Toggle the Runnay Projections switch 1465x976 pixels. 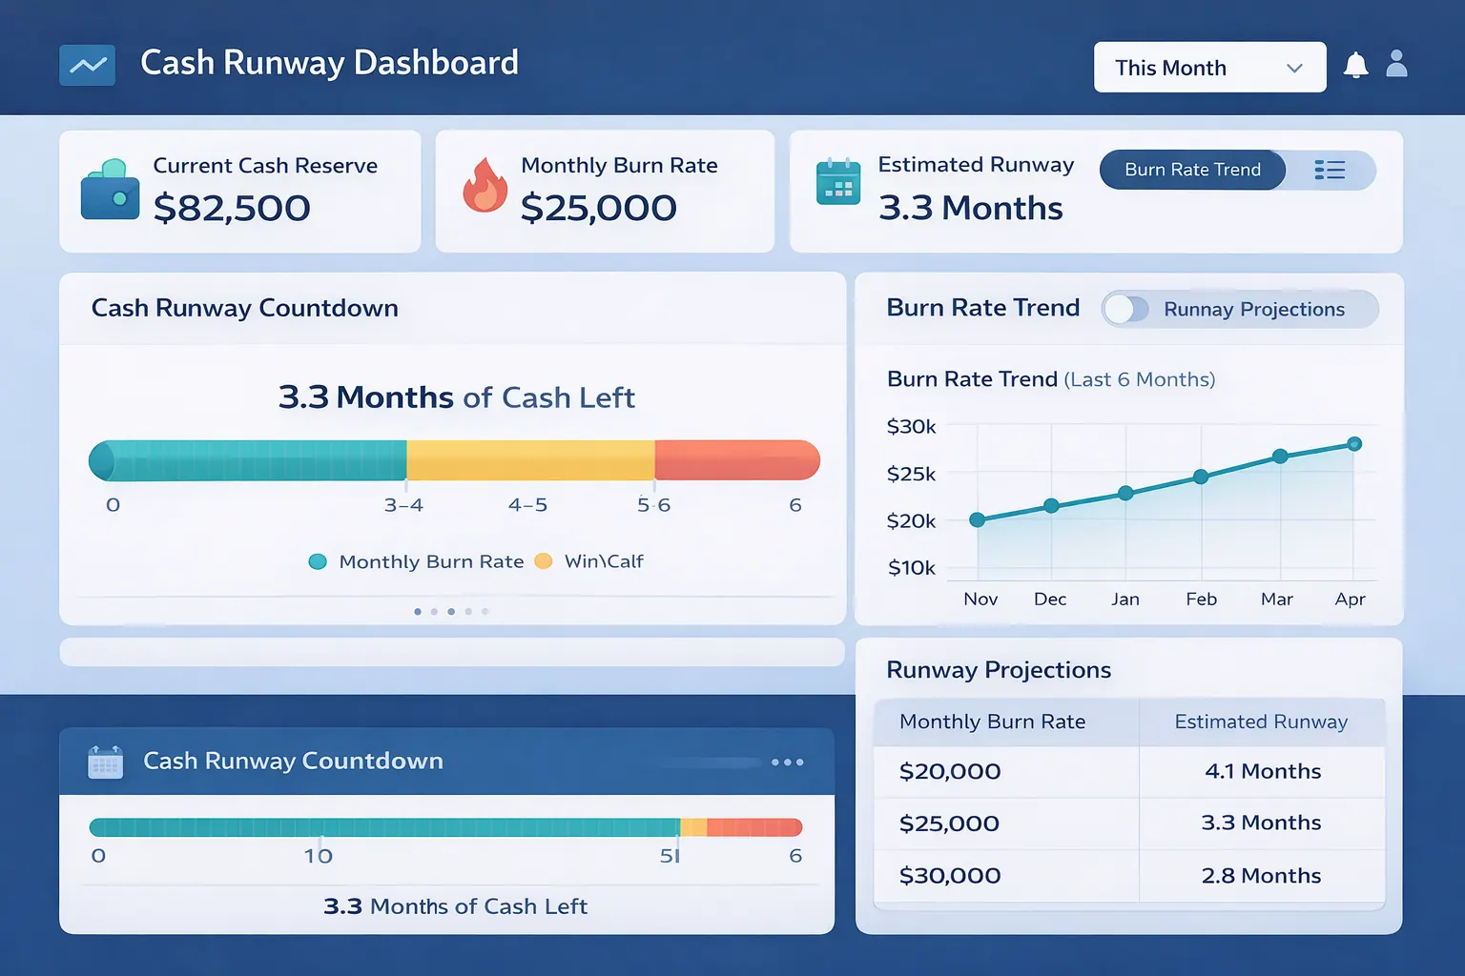[1126, 309]
